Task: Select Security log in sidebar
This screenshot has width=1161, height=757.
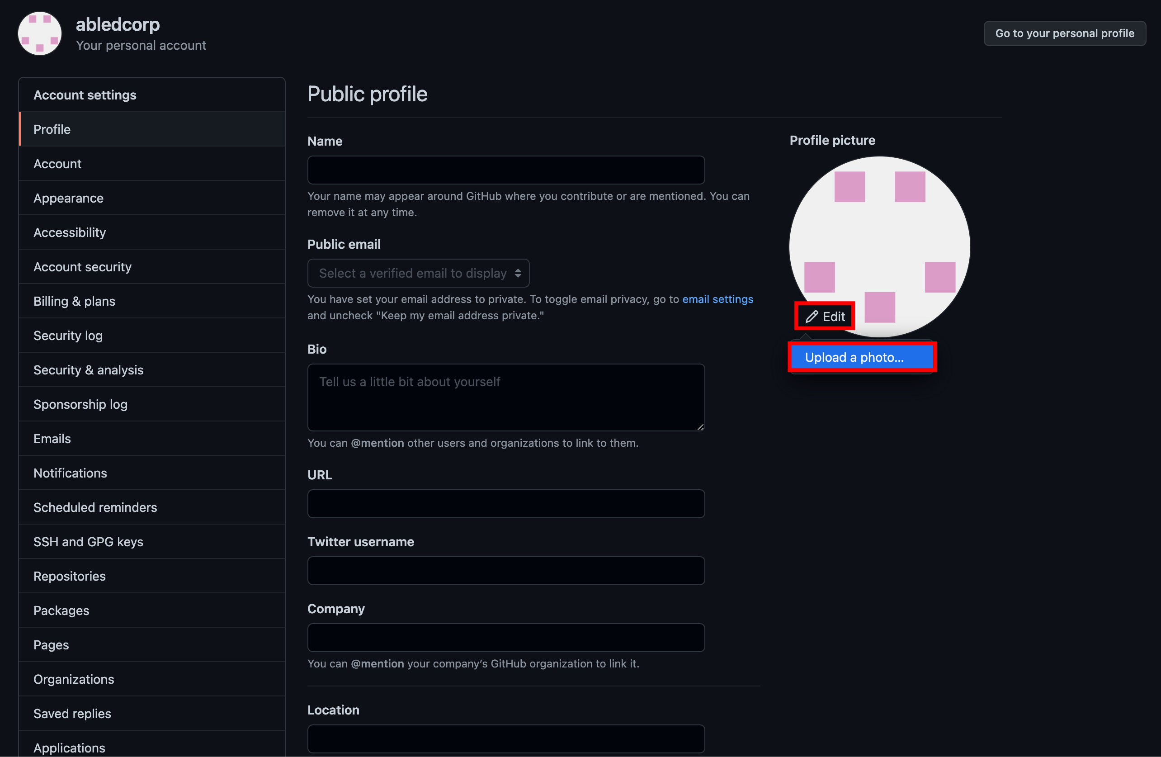Action: click(68, 336)
